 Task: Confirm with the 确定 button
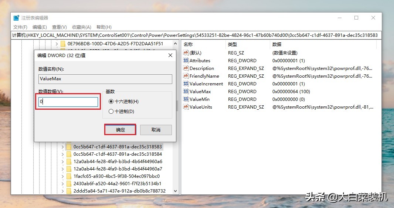pyautogui.click(x=120, y=130)
